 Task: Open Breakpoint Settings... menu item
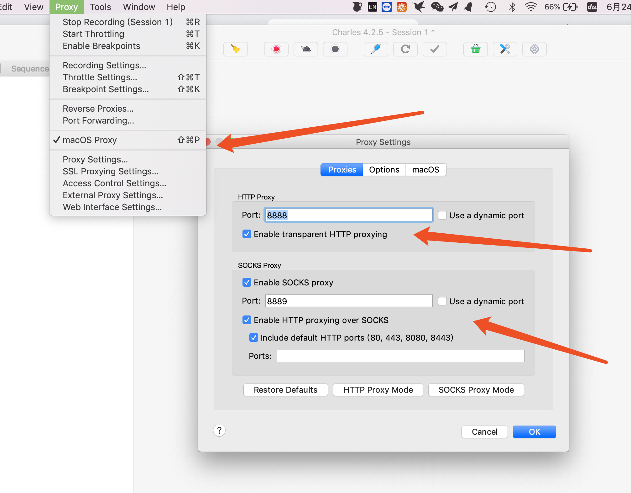[128, 89]
